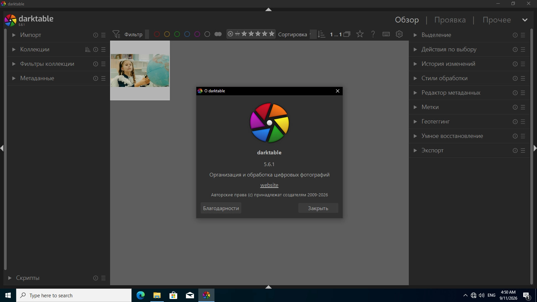This screenshot has height=302, width=537.
Task: Toggle image grouping icon
Action: (x=347, y=34)
